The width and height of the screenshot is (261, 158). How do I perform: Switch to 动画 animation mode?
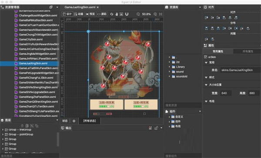[79, 14]
